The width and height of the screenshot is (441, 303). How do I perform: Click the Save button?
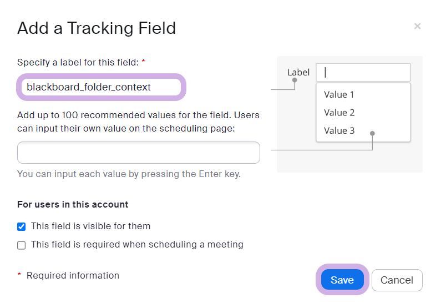pyautogui.click(x=342, y=280)
